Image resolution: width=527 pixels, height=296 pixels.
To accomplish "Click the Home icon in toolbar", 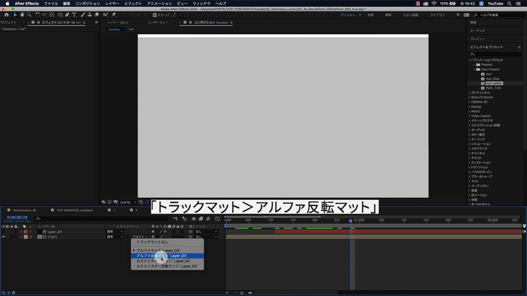I will [x=7, y=14].
